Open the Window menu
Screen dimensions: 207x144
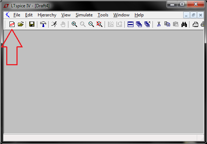click(x=121, y=15)
